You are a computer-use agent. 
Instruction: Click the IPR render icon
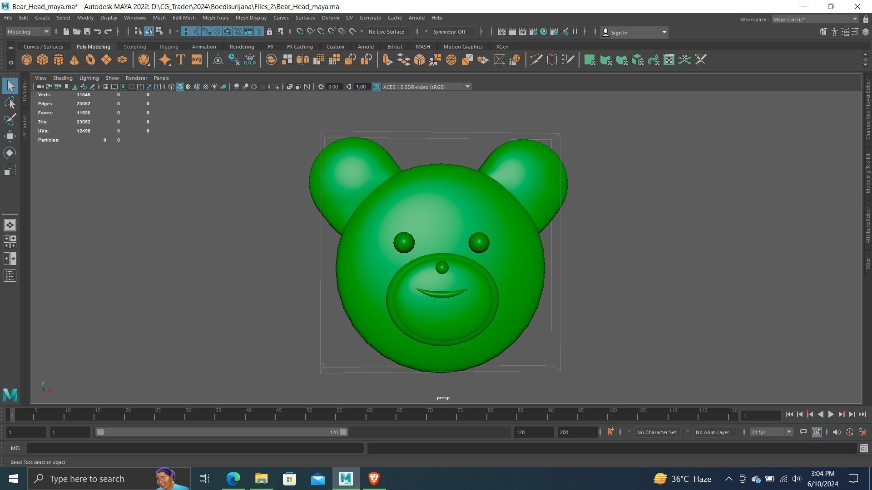tap(523, 32)
